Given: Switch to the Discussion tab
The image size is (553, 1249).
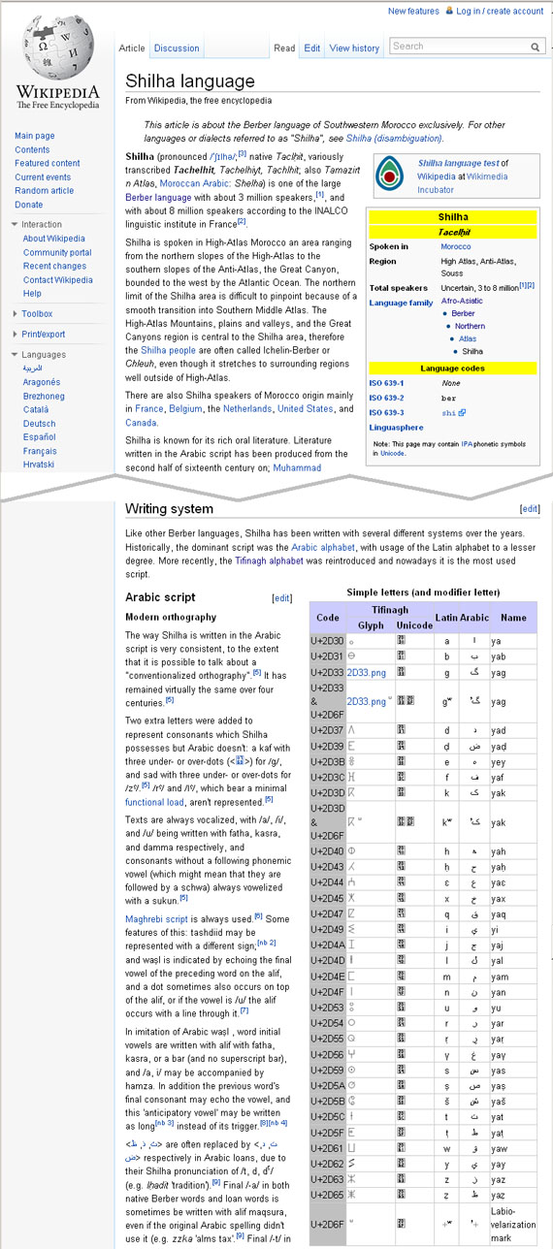Looking at the screenshot, I should pos(177,48).
